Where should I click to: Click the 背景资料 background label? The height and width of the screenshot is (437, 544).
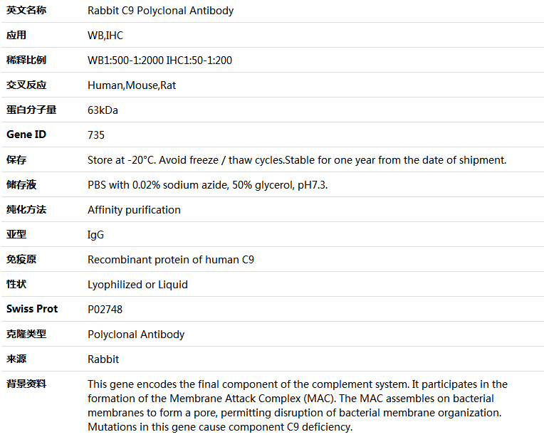[x=26, y=384]
